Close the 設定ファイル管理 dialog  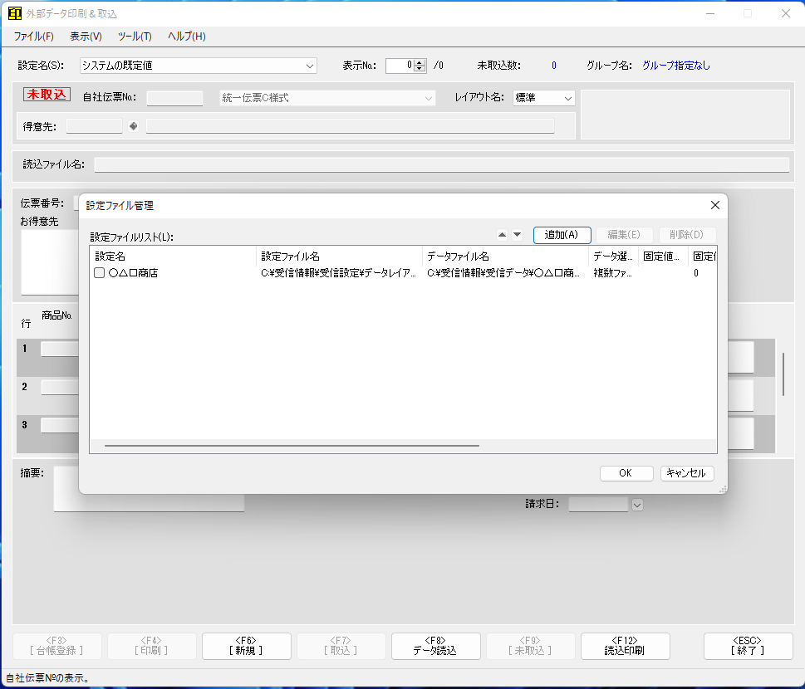pos(714,205)
